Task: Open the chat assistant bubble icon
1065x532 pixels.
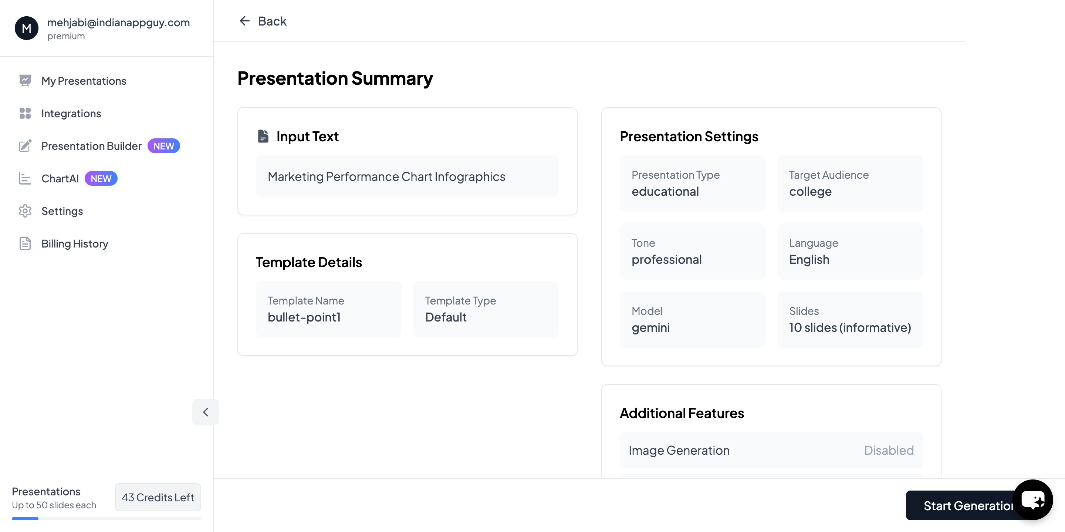Action: tap(1032, 500)
